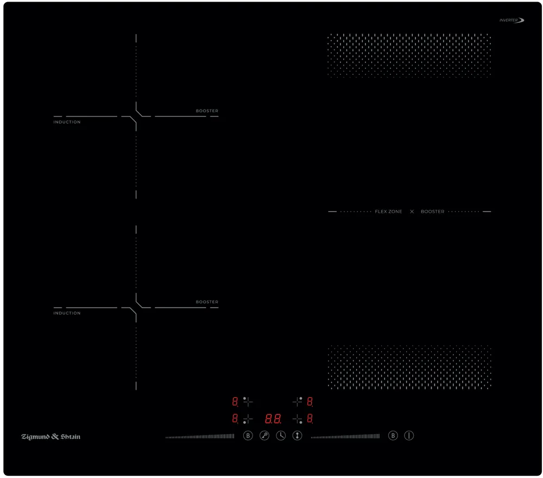Select the bottom-right zone selector icon
The image size is (543, 478).
[297, 419]
